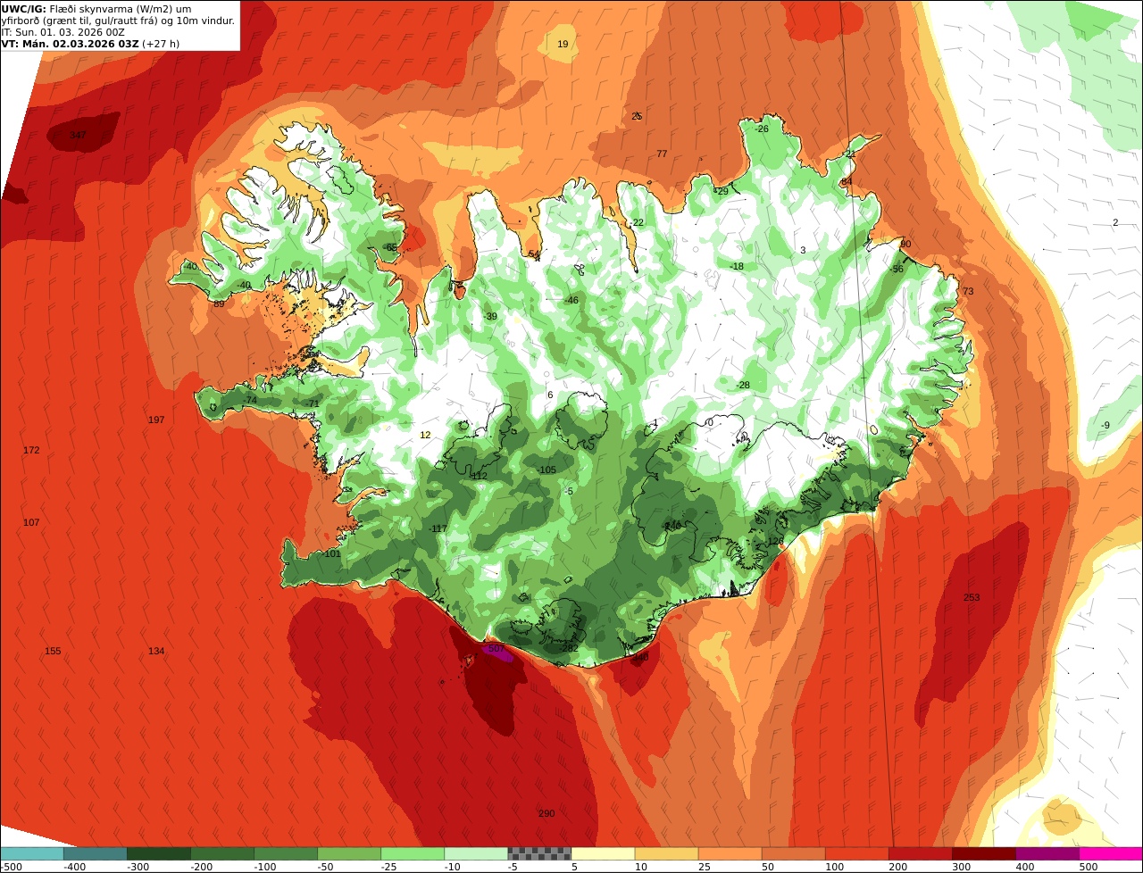Click the value -26 on the map
1143x873 pixels.
pyautogui.click(x=762, y=129)
